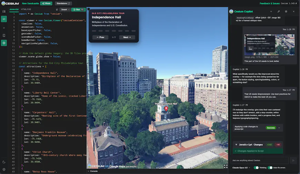The height and width of the screenshot is (174, 300).
Task: Click the red map pin on Independence Hall
Action: 166,109
